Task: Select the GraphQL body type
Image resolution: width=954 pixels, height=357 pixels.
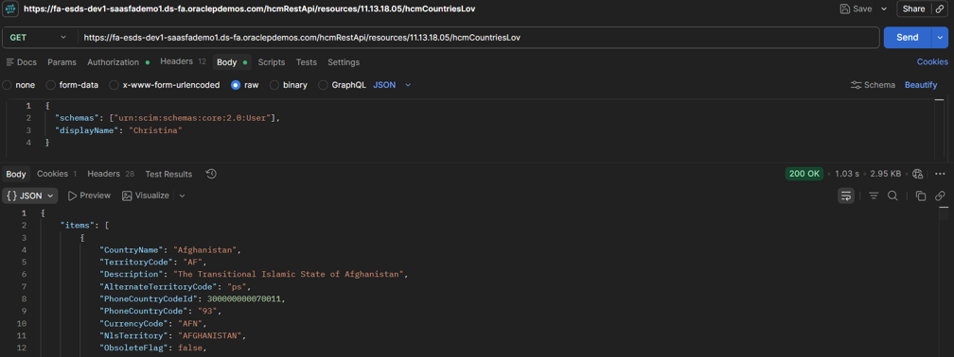Action: [x=343, y=85]
